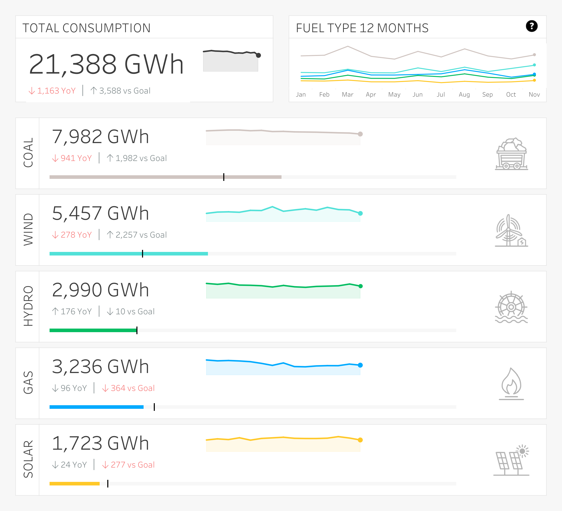This screenshot has height=511, width=562.
Task: Click the Oct axis label
Action: 511,95
